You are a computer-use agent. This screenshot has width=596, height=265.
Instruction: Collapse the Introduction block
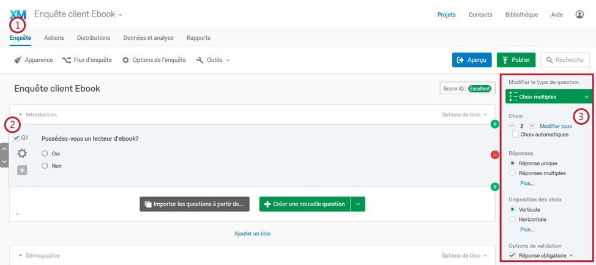(20, 114)
